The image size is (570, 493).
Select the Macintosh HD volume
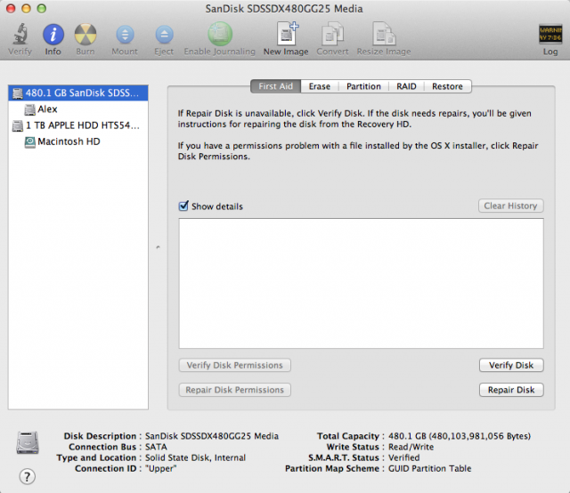click(78, 141)
